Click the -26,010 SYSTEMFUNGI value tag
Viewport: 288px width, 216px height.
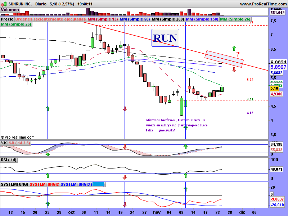pos(278,205)
